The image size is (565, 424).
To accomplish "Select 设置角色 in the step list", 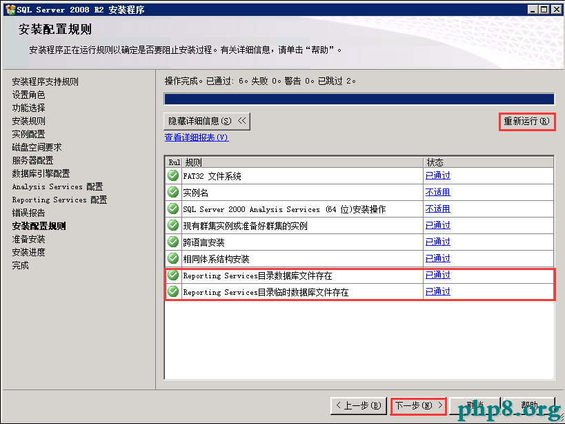I will pos(28,95).
